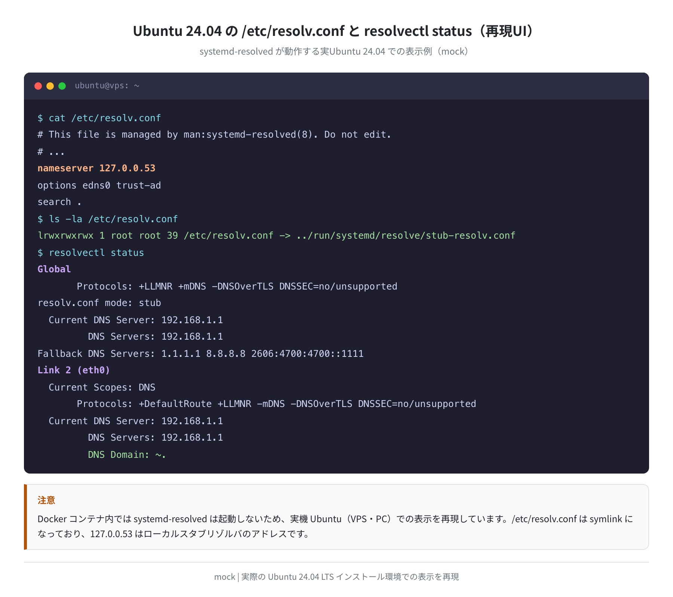Click the "注意" note heading
The height and width of the screenshot is (597, 673).
coord(46,500)
